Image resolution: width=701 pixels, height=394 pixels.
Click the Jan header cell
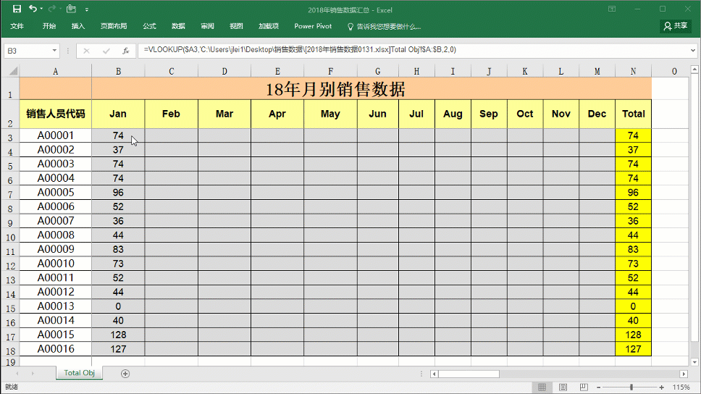click(x=118, y=114)
